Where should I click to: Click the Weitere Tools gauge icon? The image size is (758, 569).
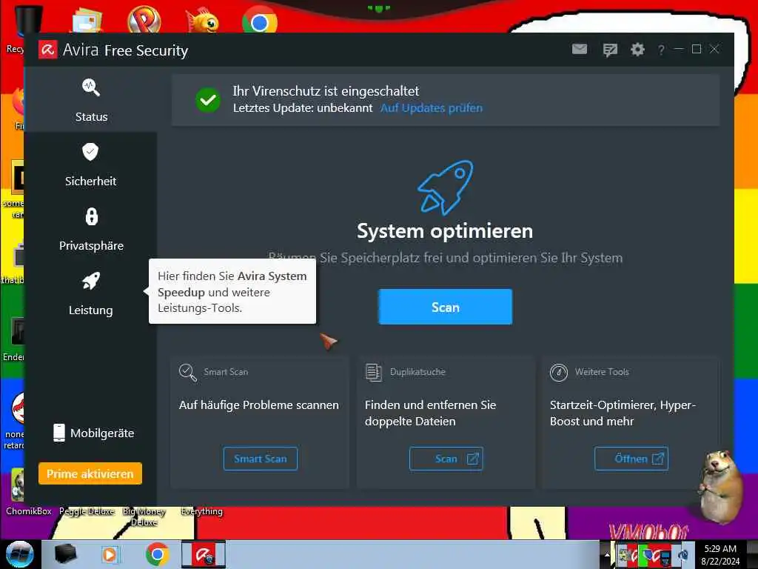[x=559, y=373]
